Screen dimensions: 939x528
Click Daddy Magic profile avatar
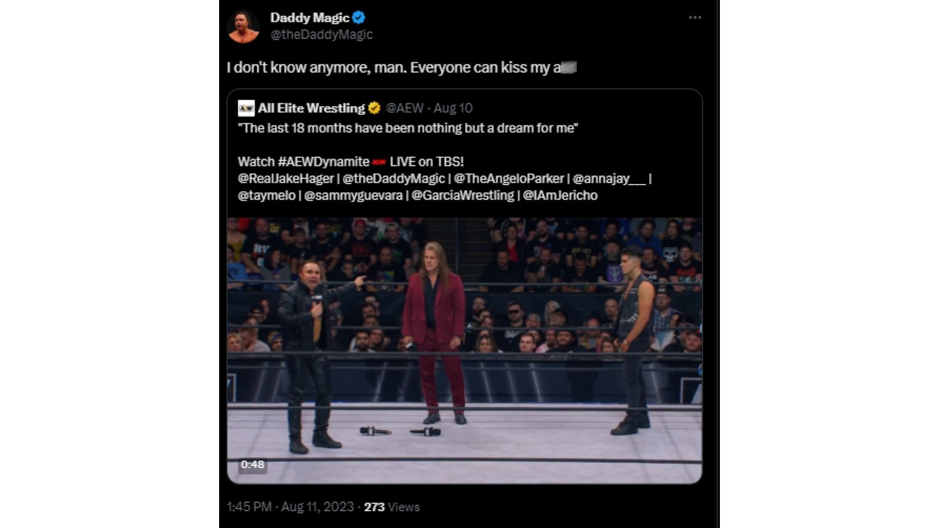click(243, 27)
